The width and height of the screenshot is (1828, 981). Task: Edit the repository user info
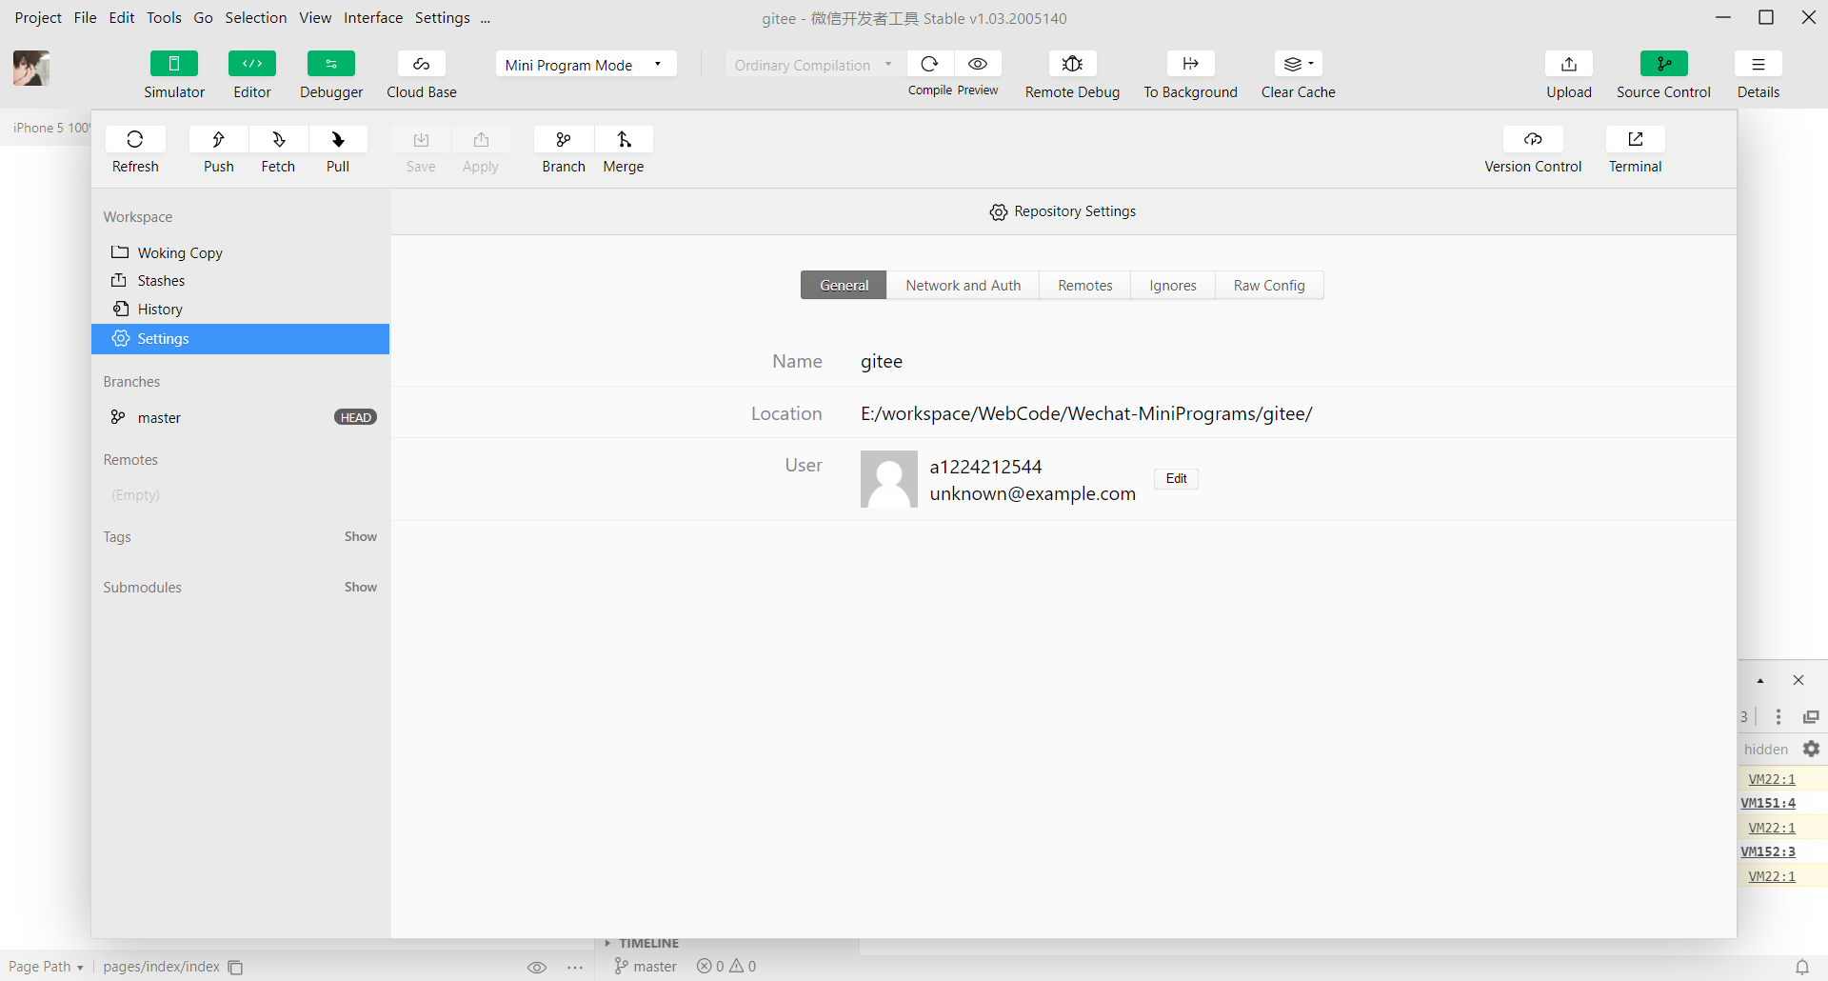1176,479
